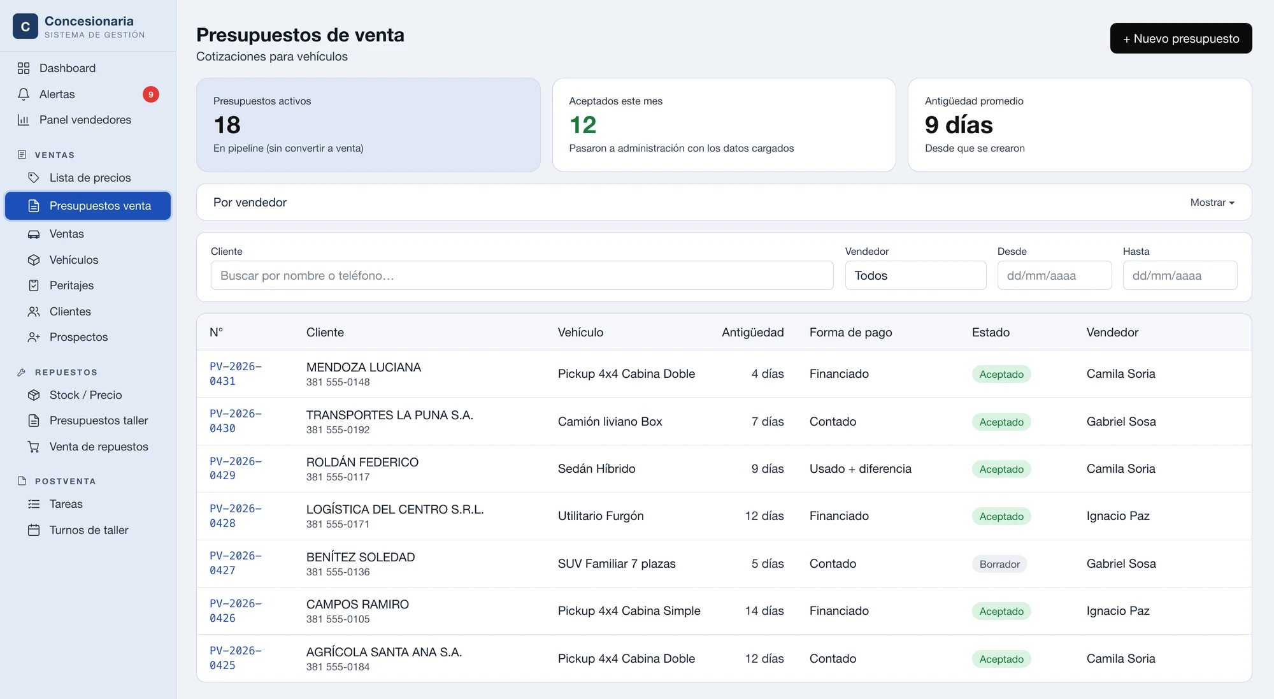The height and width of the screenshot is (699, 1274).
Task: Click the Nuevo presupuesto button
Action: coord(1181,38)
